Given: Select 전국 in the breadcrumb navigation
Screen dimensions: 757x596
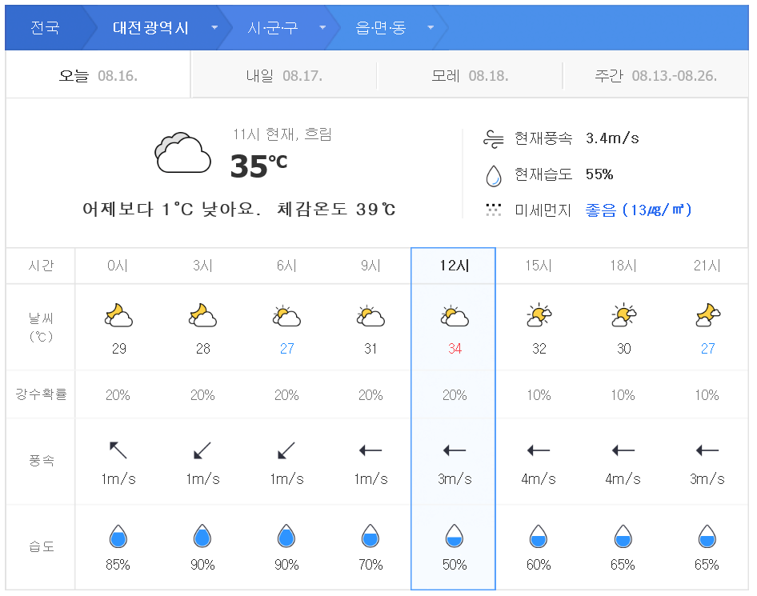Looking at the screenshot, I should point(46,26).
